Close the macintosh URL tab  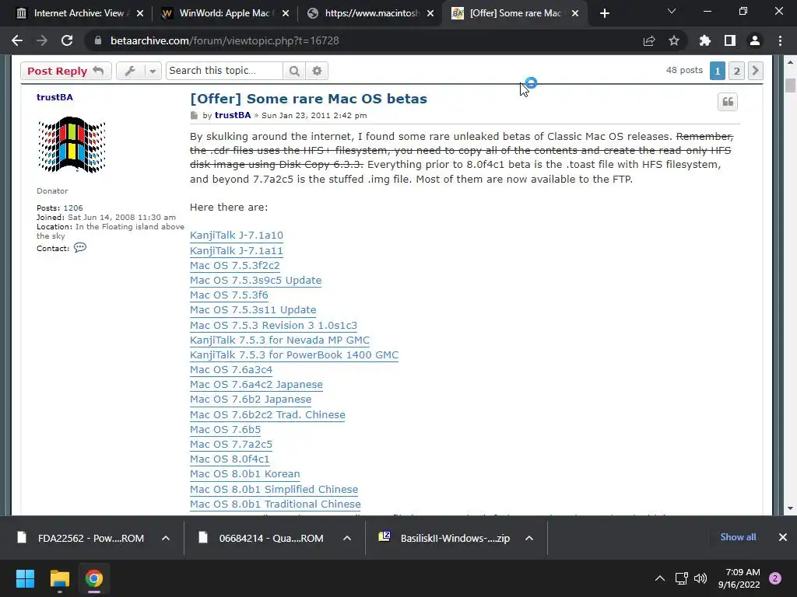(430, 13)
